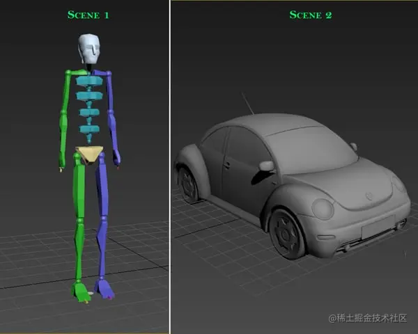
Task: Select the purple foot bone
Action: (x=104, y=289)
